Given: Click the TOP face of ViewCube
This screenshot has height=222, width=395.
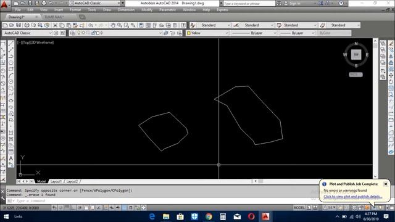Looking at the screenshot, I should pyautogui.click(x=356, y=54).
